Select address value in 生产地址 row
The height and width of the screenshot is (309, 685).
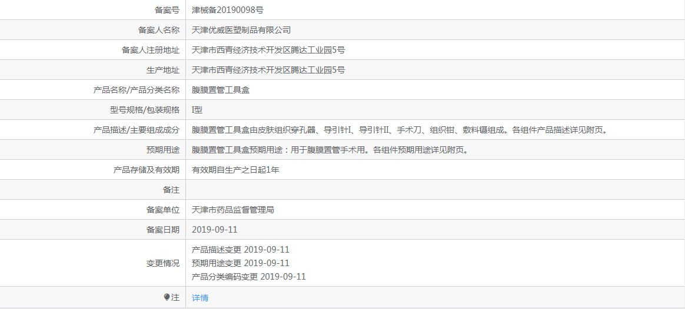pyautogui.click(x=268, y=70)
